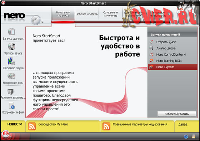Expand the small arrow next to the disc selector

tap(42, 21)
